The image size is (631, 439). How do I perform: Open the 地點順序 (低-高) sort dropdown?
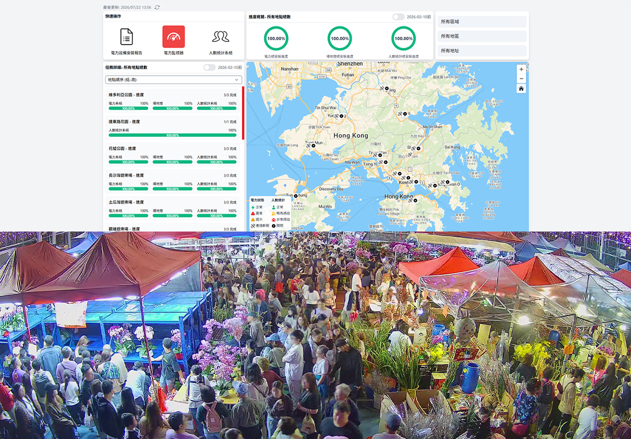(173, 80)
